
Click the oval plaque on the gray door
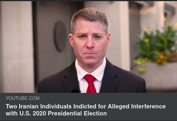60,36
